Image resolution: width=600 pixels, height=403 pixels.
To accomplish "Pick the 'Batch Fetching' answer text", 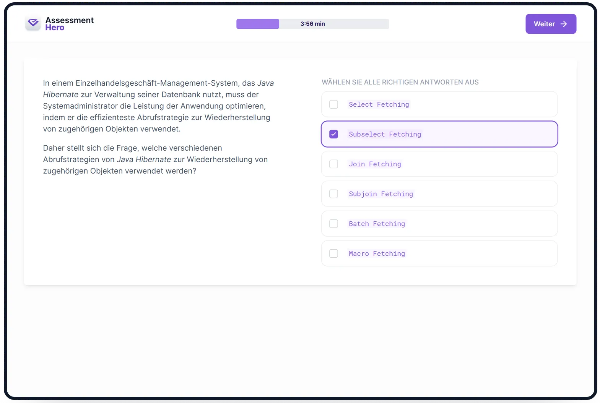I will tap(377, 224).
